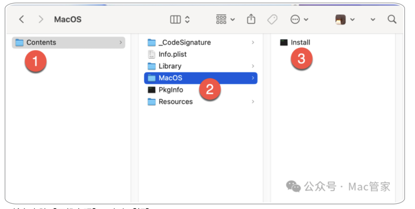Select the Library folder
415x209 pixels.
click(x=170, y=66)
